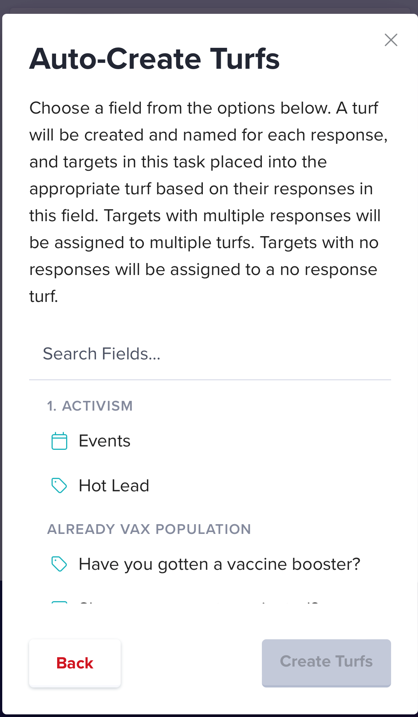Click the divider line under Search Fields

pos(210,380)
